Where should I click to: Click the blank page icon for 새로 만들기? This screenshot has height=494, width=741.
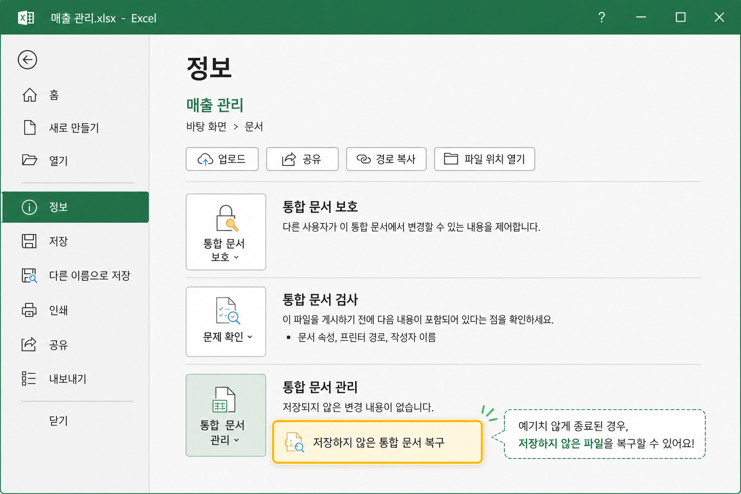click(x=29, y=127)
